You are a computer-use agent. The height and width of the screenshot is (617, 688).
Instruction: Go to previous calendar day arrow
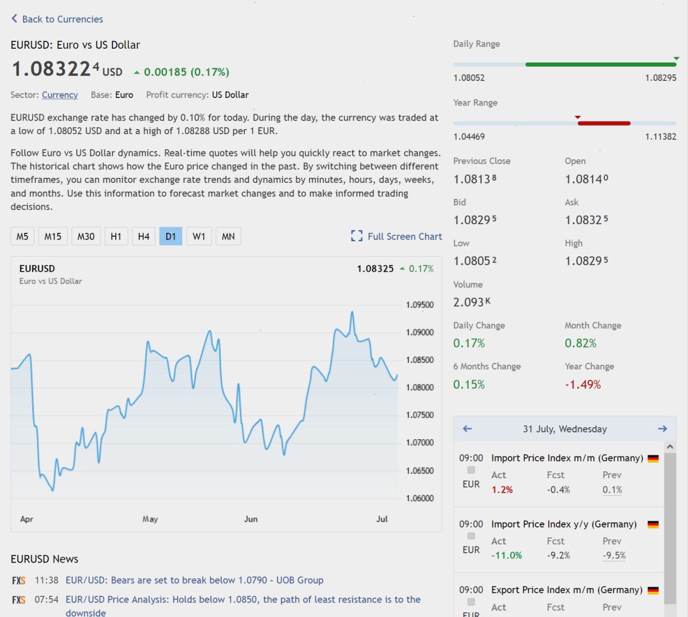pyautogui.click(x=467, y=429)
